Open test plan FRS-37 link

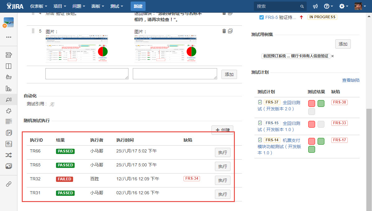pyautogui.click(x=272, y=102)
